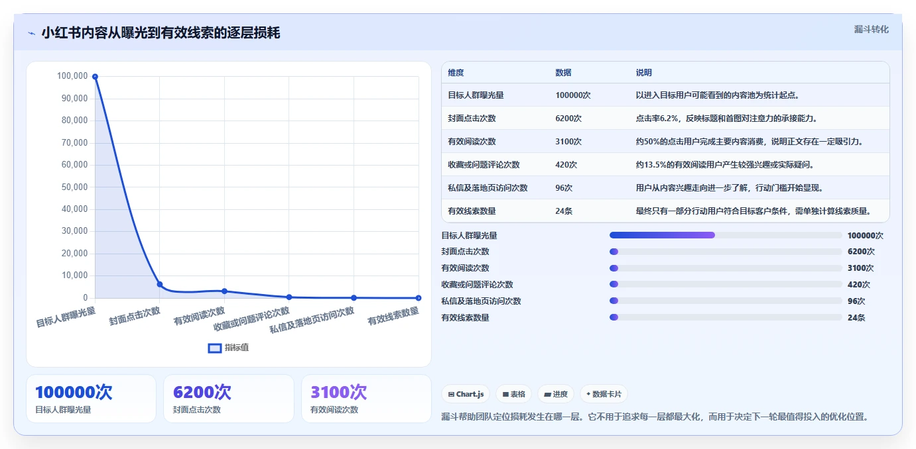Select the 收藏或问题评论次数 table row label
This screenshot has height=449, width=916.
coord(484,165)
